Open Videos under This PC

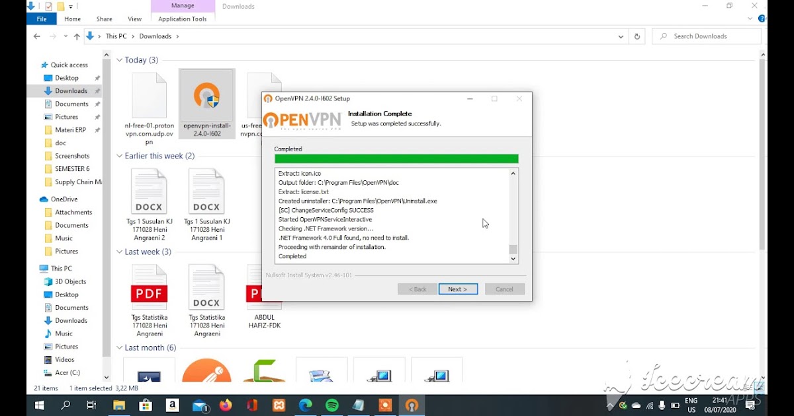64,360
